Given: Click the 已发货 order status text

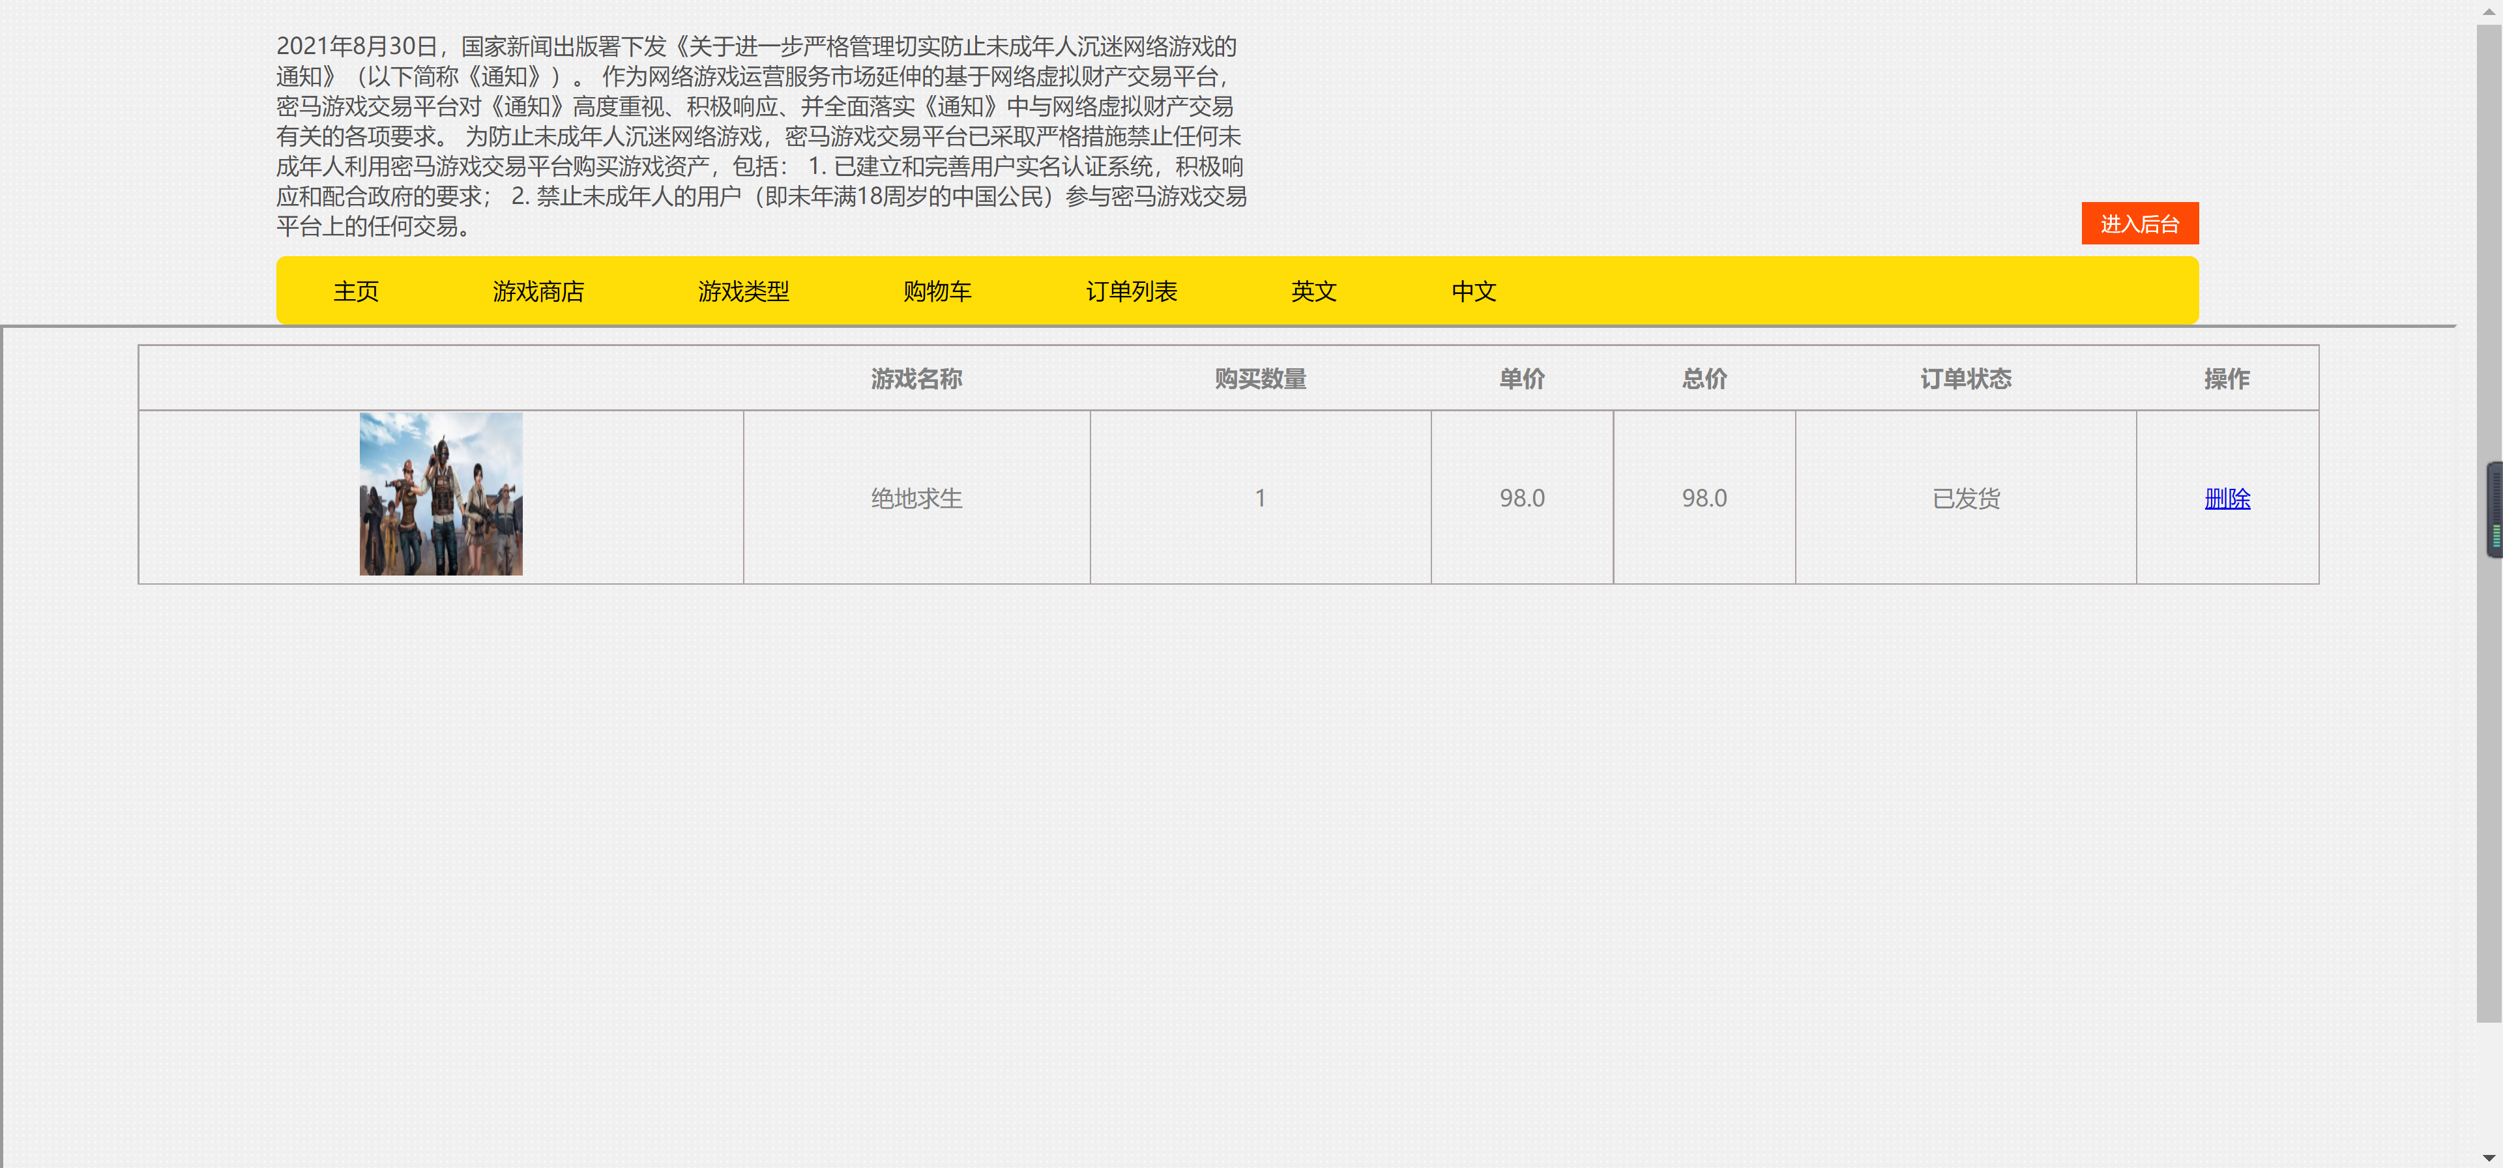Looking at the screenshot, I should pos(1966,499).
